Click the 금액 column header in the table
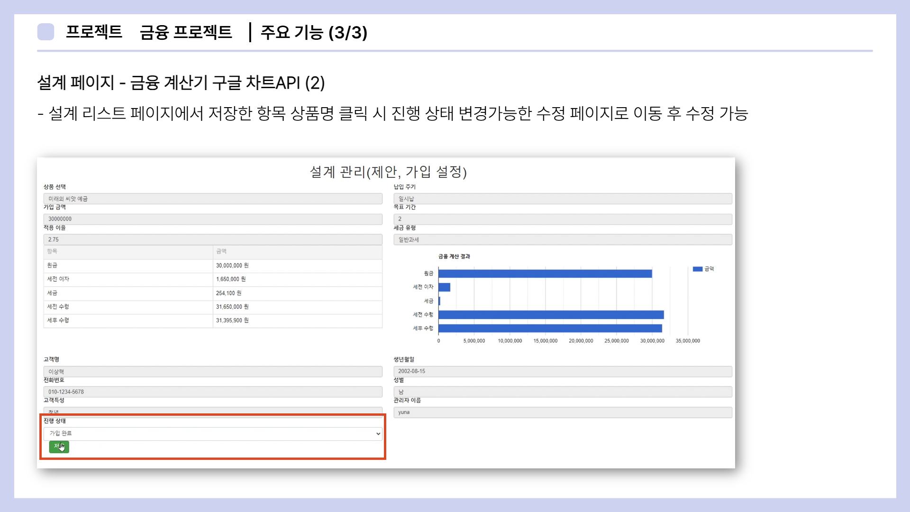The width and height of the screenshot is (910, 512). coord(221,251)
